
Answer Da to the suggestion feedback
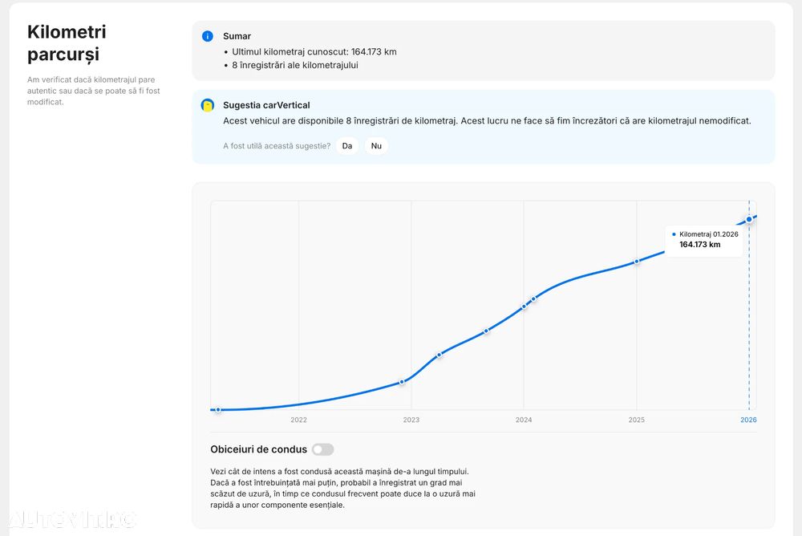coord(347,146)
